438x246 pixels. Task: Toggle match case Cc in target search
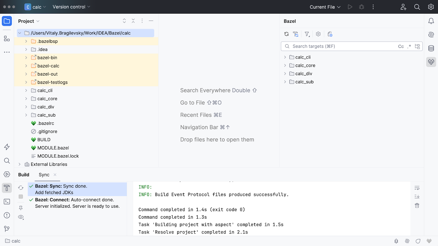click(401, 46)
